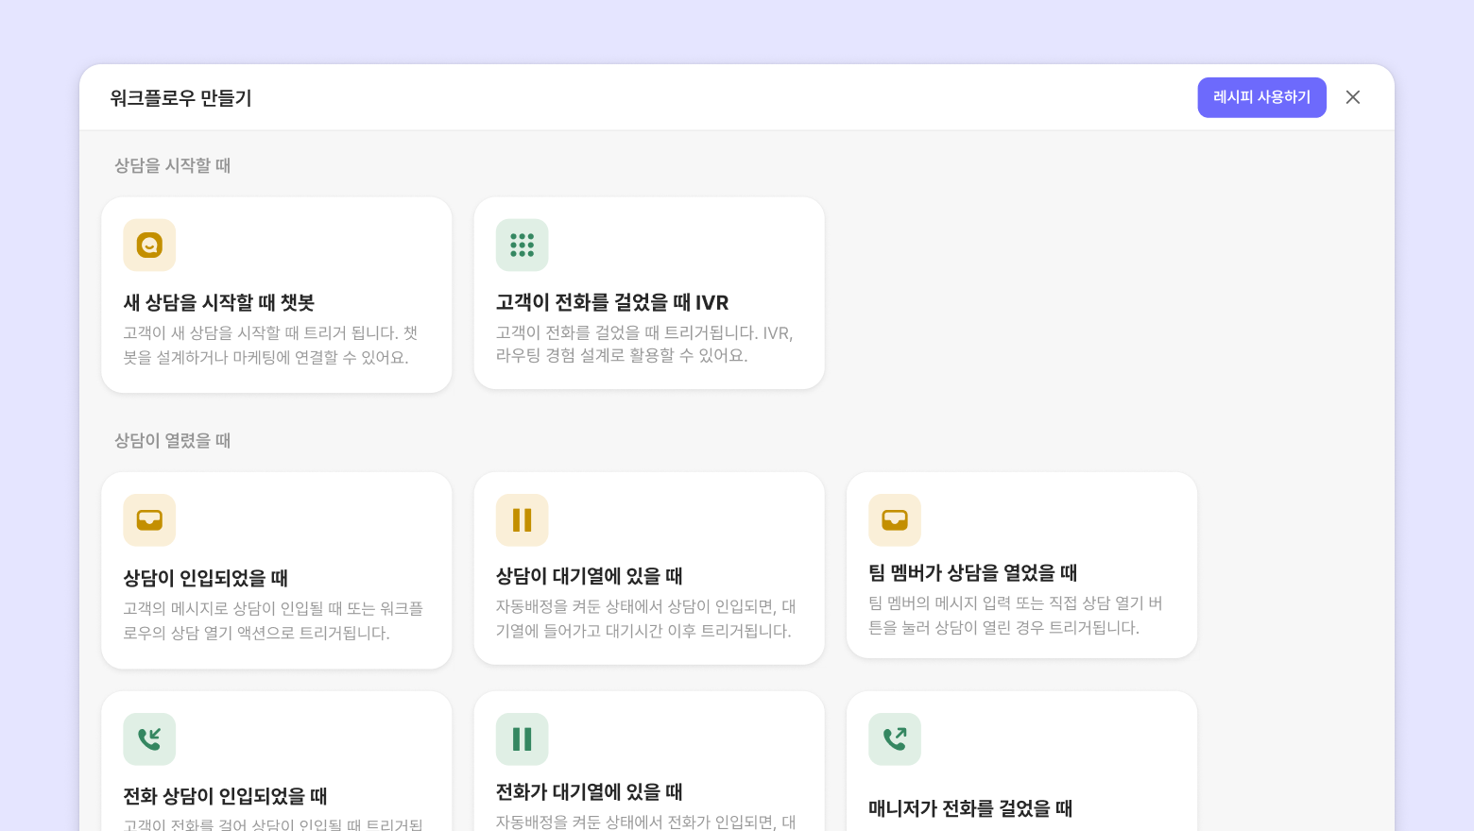Click the 챗봇 card description text
1474x831 pixels.
click(270, 346)
